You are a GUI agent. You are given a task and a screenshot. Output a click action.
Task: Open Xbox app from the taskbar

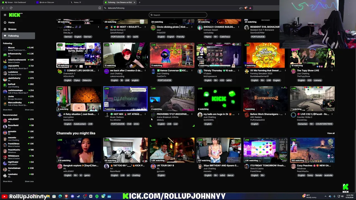click(x=103, y=196)
